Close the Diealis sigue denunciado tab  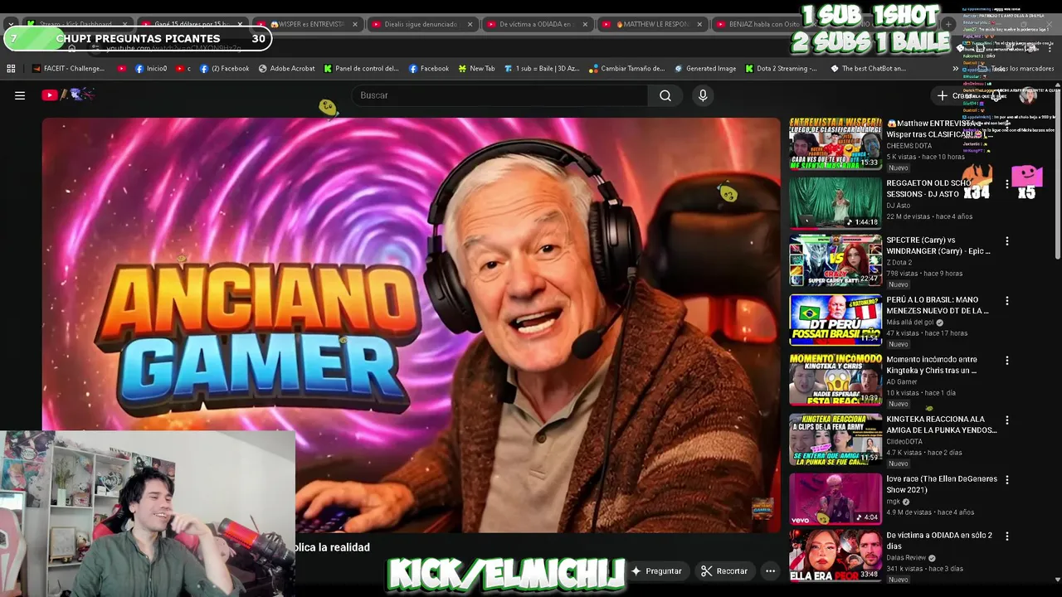click(470, 24)
